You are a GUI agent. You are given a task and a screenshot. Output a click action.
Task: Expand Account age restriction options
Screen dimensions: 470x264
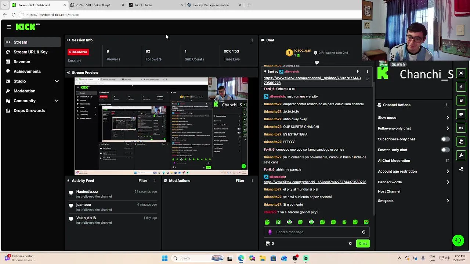pos(448,171)
